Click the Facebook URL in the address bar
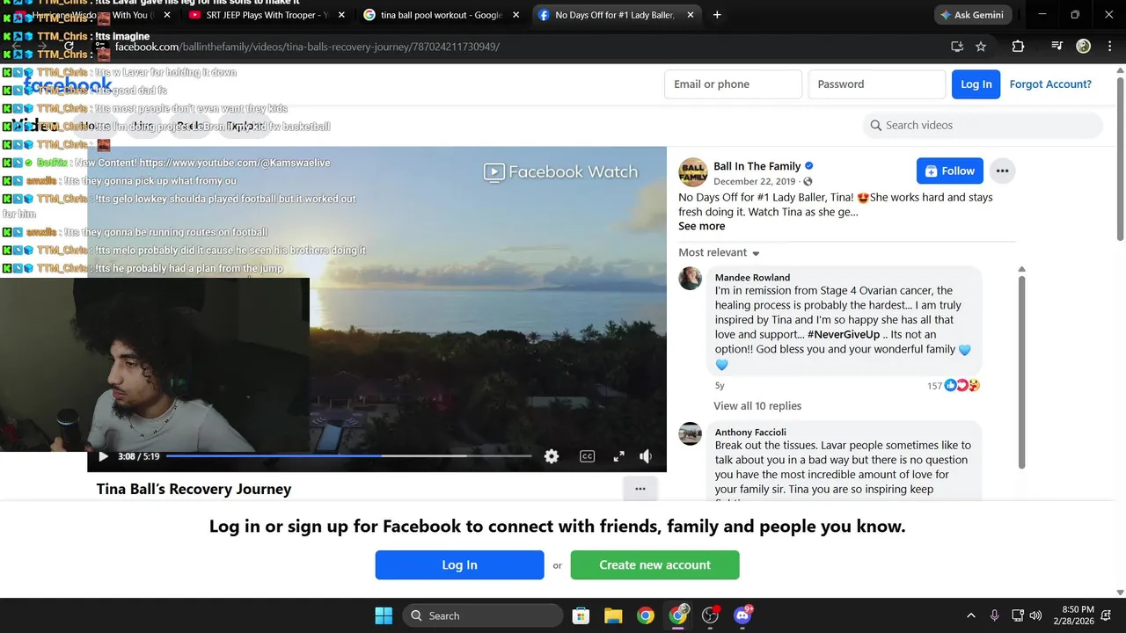 tap(307, 47)
